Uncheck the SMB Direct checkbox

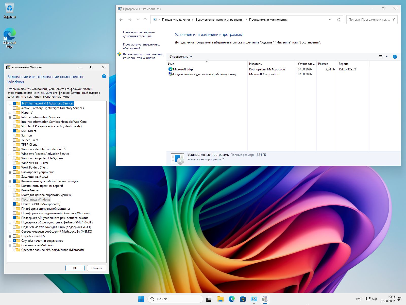[x=14, y=131]
